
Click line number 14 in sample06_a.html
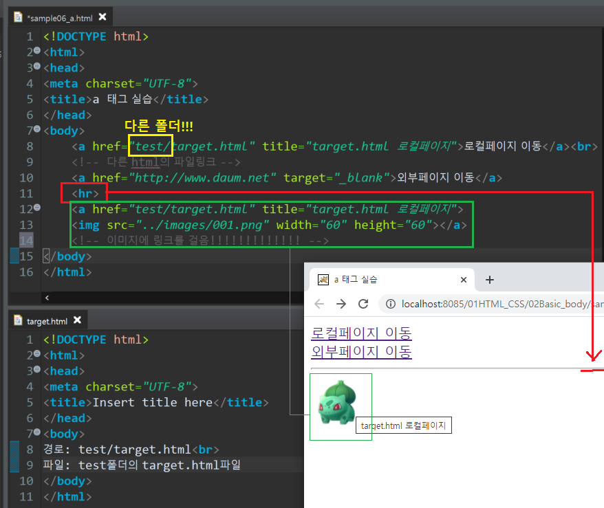tap(26, 241)
